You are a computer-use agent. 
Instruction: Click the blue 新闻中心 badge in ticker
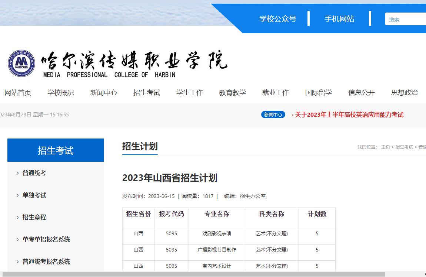coord(273,114)
